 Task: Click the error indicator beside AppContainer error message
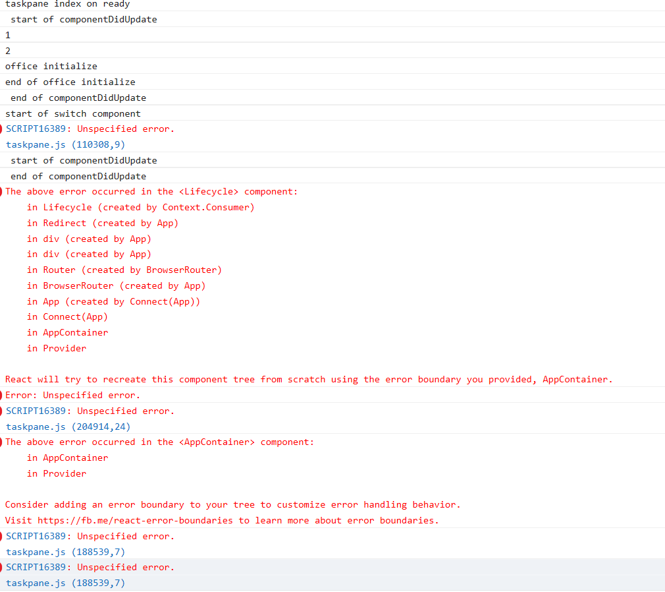3,442
